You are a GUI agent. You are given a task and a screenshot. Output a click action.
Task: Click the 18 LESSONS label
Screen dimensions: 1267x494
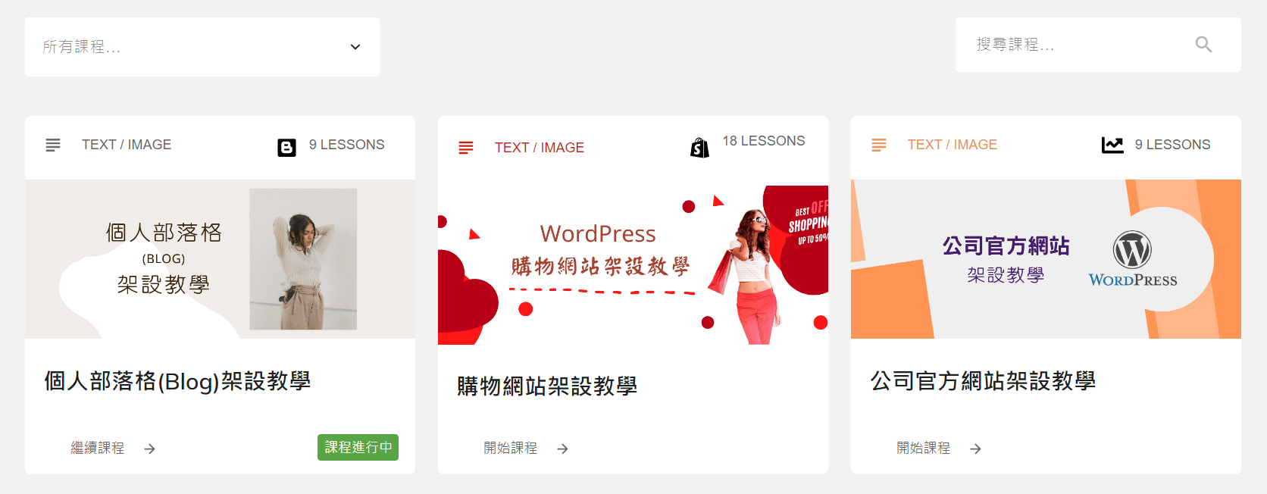point(764,141)
